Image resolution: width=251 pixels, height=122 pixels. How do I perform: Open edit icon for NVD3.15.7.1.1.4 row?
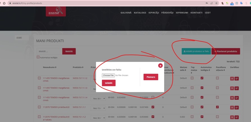point(237,98)
